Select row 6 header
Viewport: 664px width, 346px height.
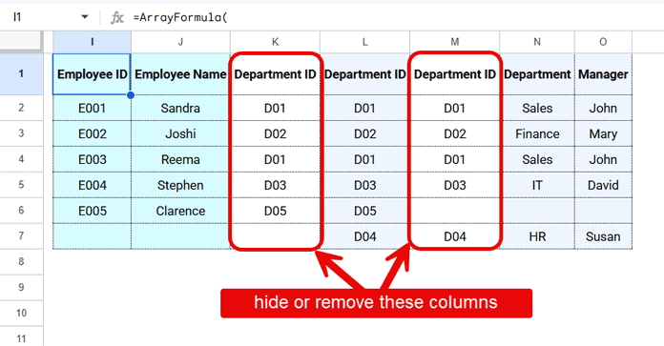(x=21, y=211)
